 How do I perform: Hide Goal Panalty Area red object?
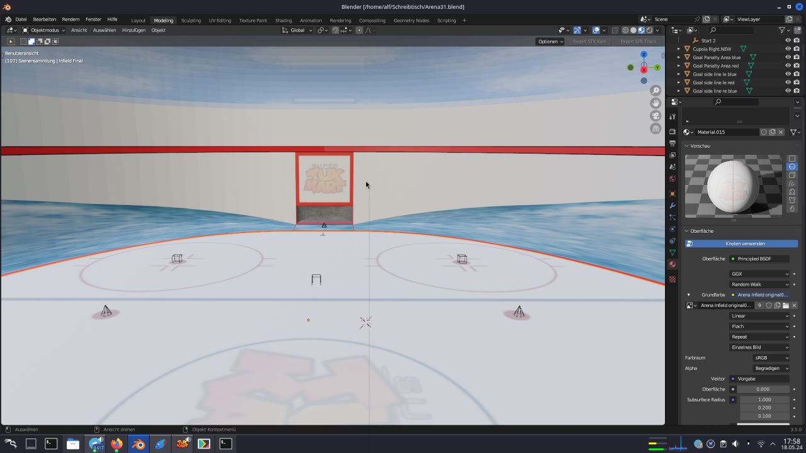(788, 65)
